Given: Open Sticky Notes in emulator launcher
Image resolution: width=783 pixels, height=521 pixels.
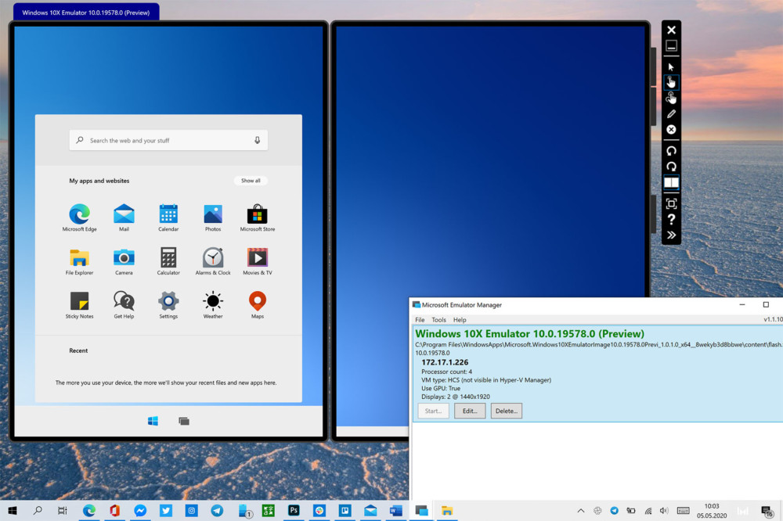Looking at the screenshot, I should (x=79, y=305).
